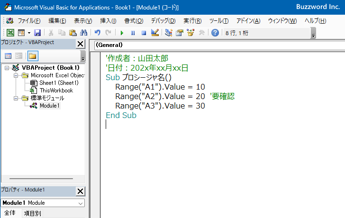The image size is (345, 218).
Task: Click View Object icon in project panel
Action: (x=18, y=56)
